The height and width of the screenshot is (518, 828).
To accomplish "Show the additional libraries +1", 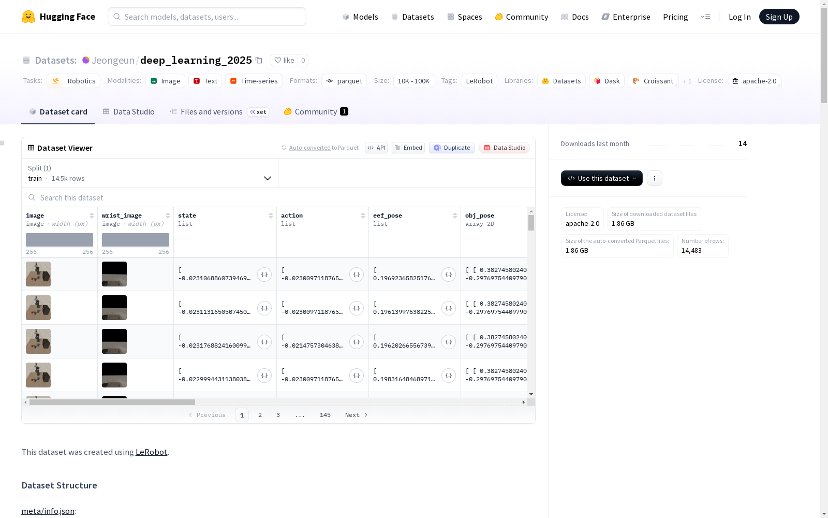I will (x=687, y=81).
